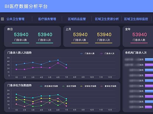Select 昨日 门急诊人次 value 53940

click(x=45, y=34)
